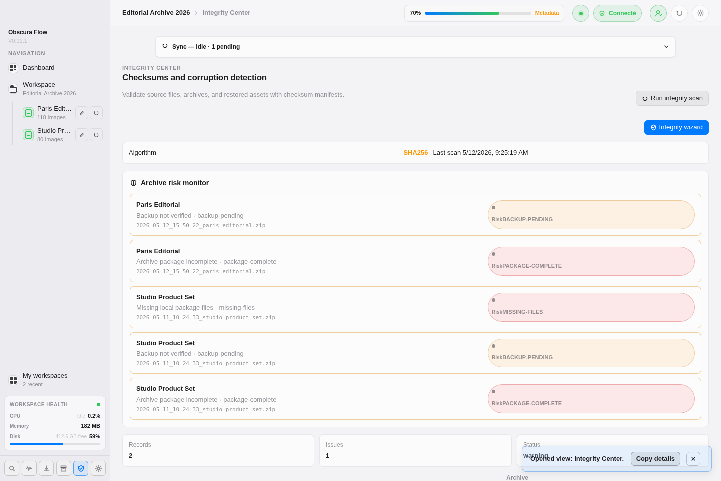
Task: Select the integrity shield icon in bottom toolbar
Action: coord(81,468)
